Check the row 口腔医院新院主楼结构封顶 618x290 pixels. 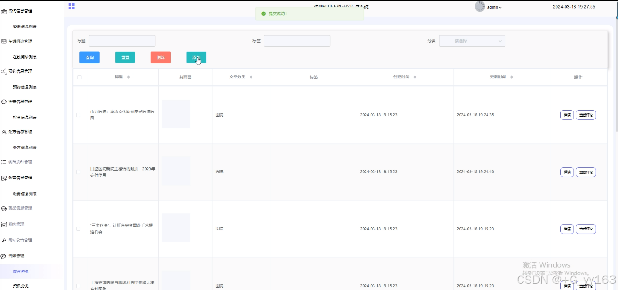click(78, 172)
